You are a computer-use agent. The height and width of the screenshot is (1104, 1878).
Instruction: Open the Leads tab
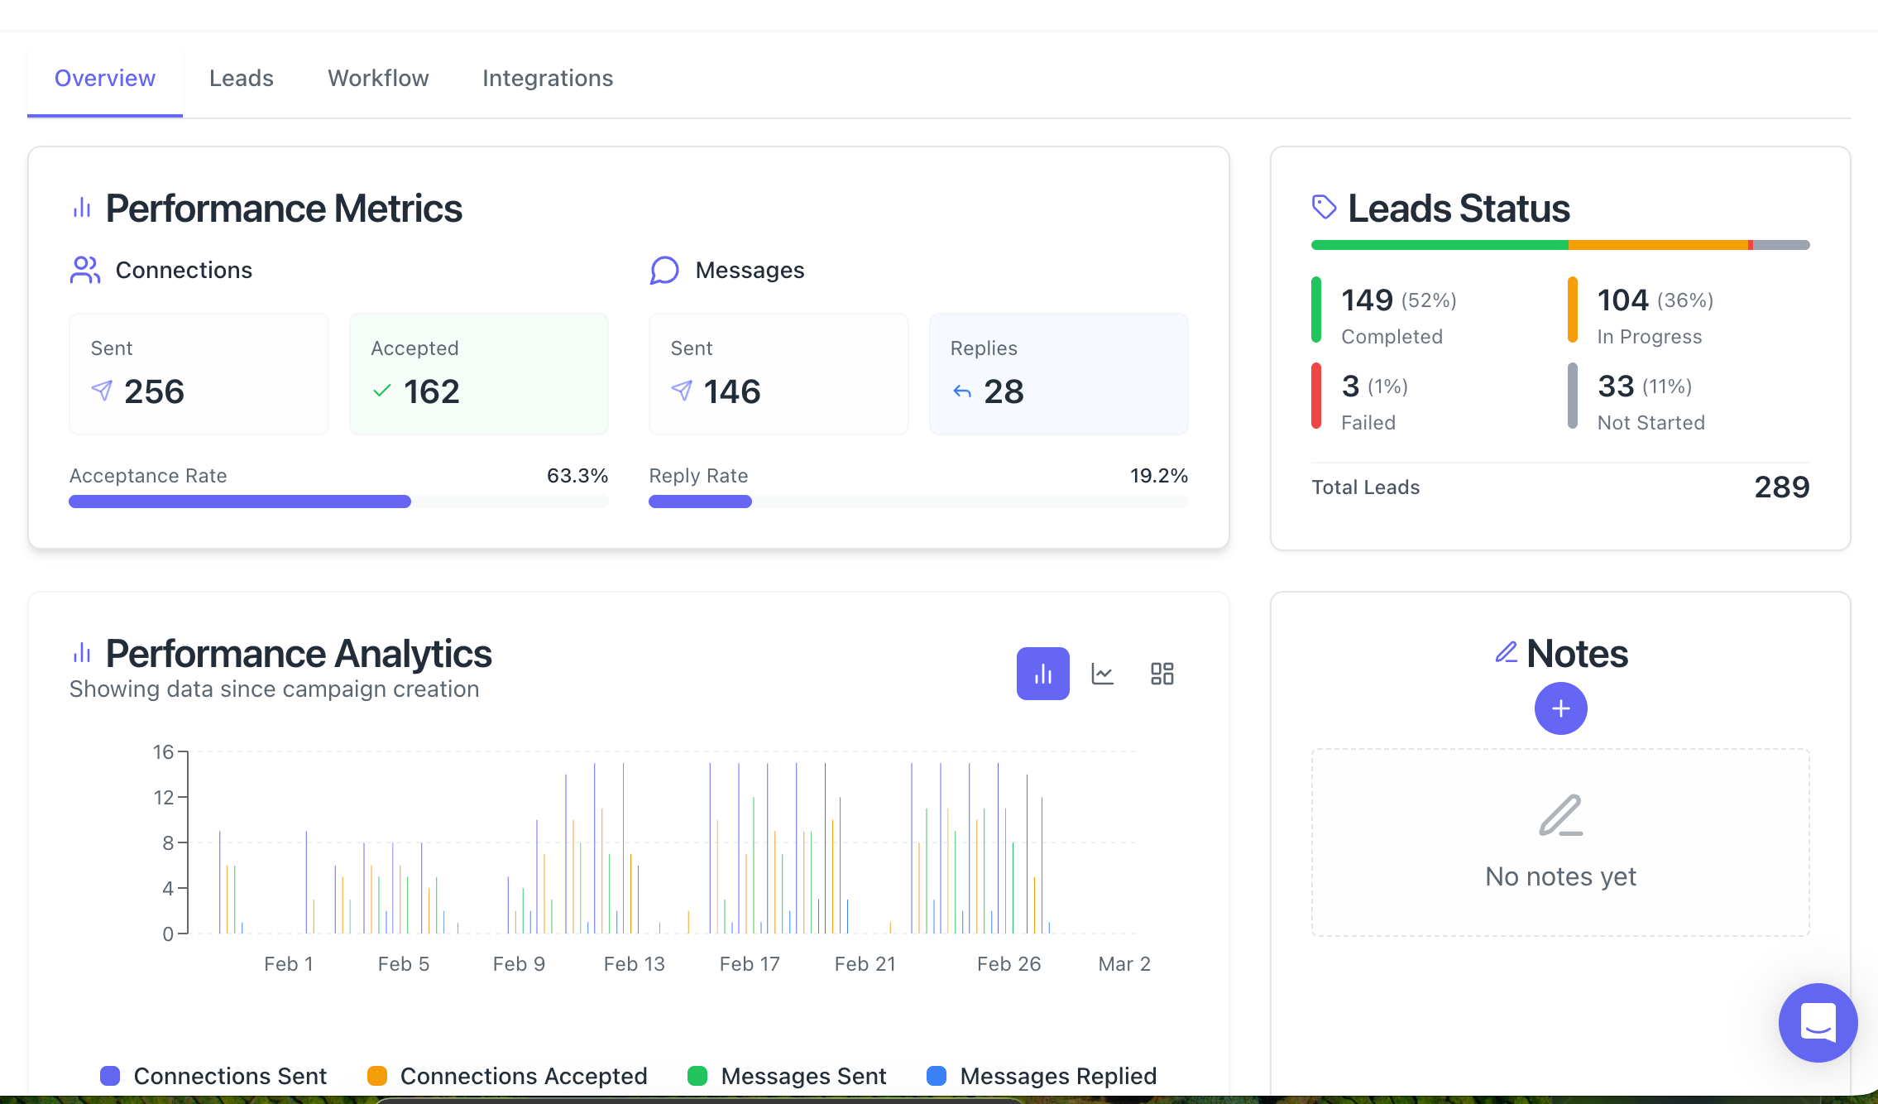[241, 78]
